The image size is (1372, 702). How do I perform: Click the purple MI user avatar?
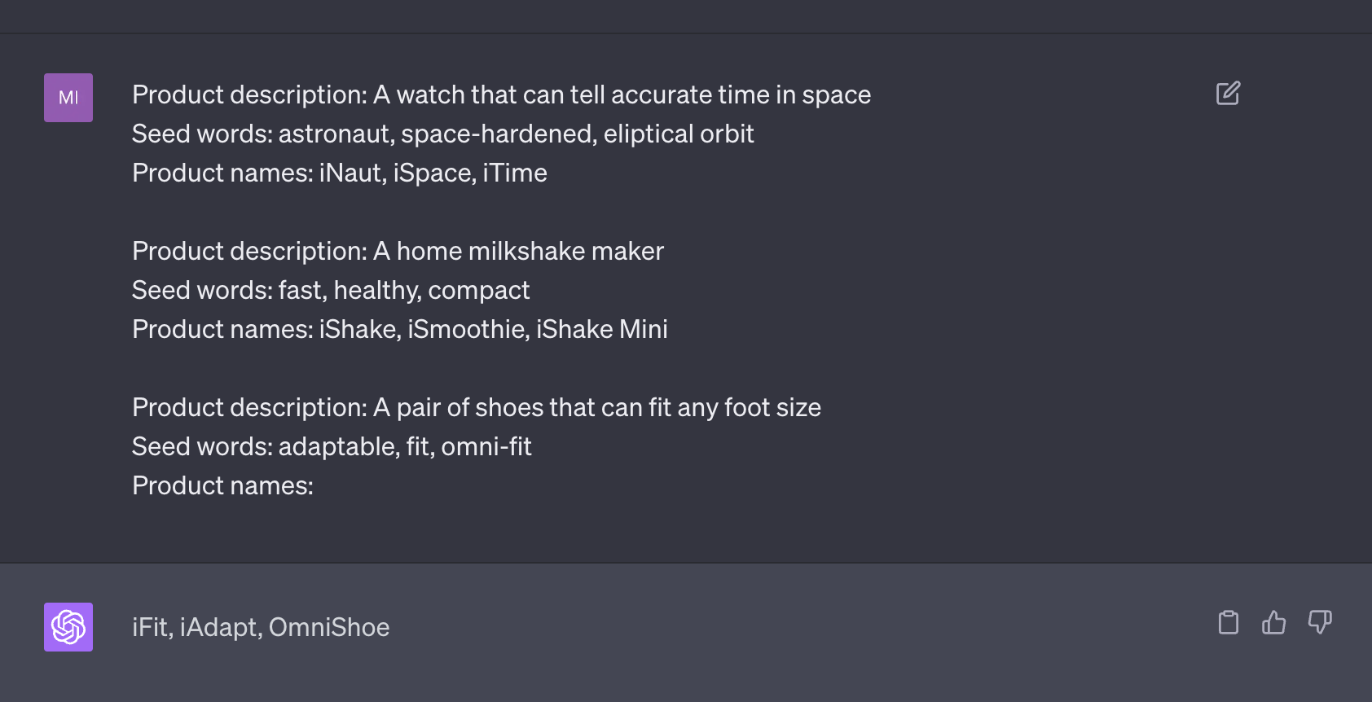68,98
